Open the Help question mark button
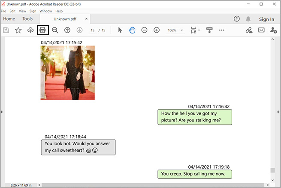 236,19
